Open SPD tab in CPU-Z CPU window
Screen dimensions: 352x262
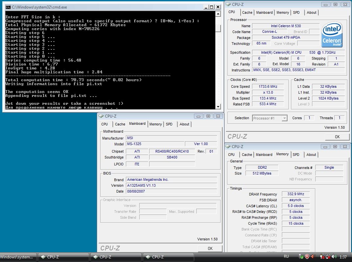(296, 12)
